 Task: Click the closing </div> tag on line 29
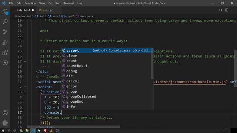tap(42, 72)
